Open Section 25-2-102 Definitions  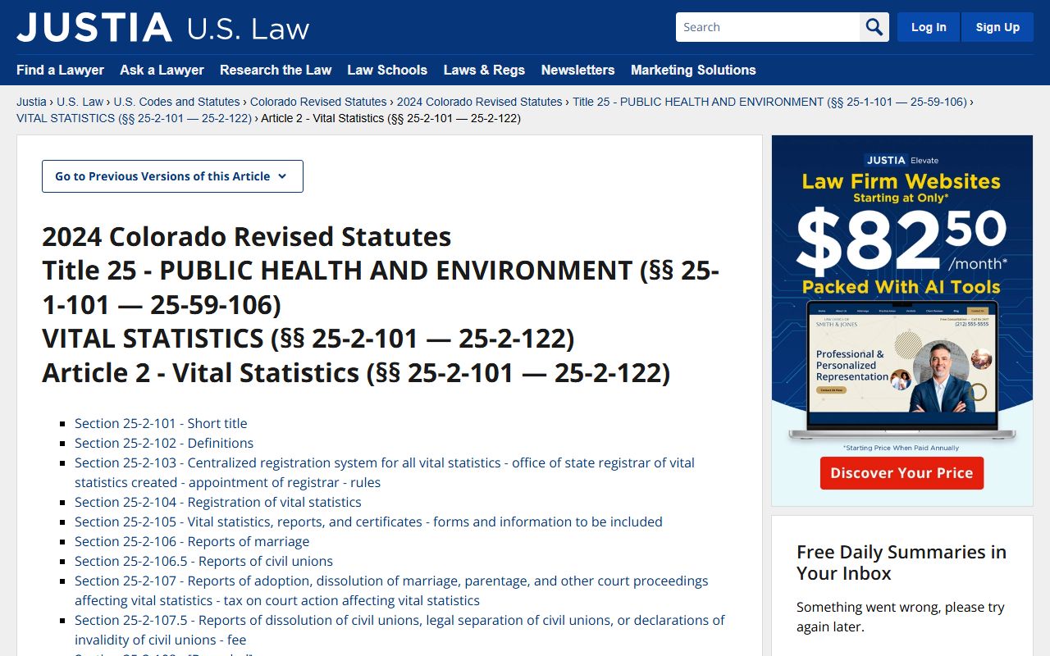coord(164,443)
